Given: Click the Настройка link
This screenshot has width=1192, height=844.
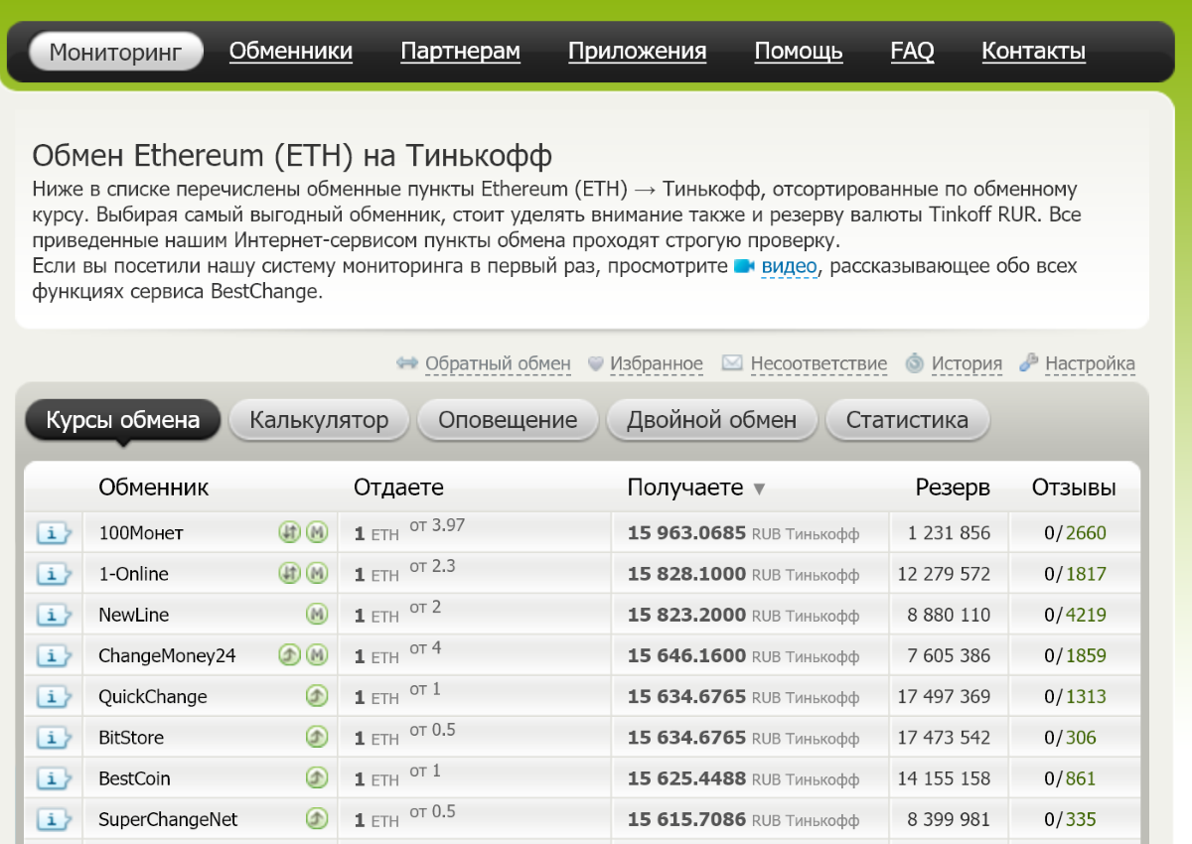Looking at the screenshot, I should pos(1090,364).
